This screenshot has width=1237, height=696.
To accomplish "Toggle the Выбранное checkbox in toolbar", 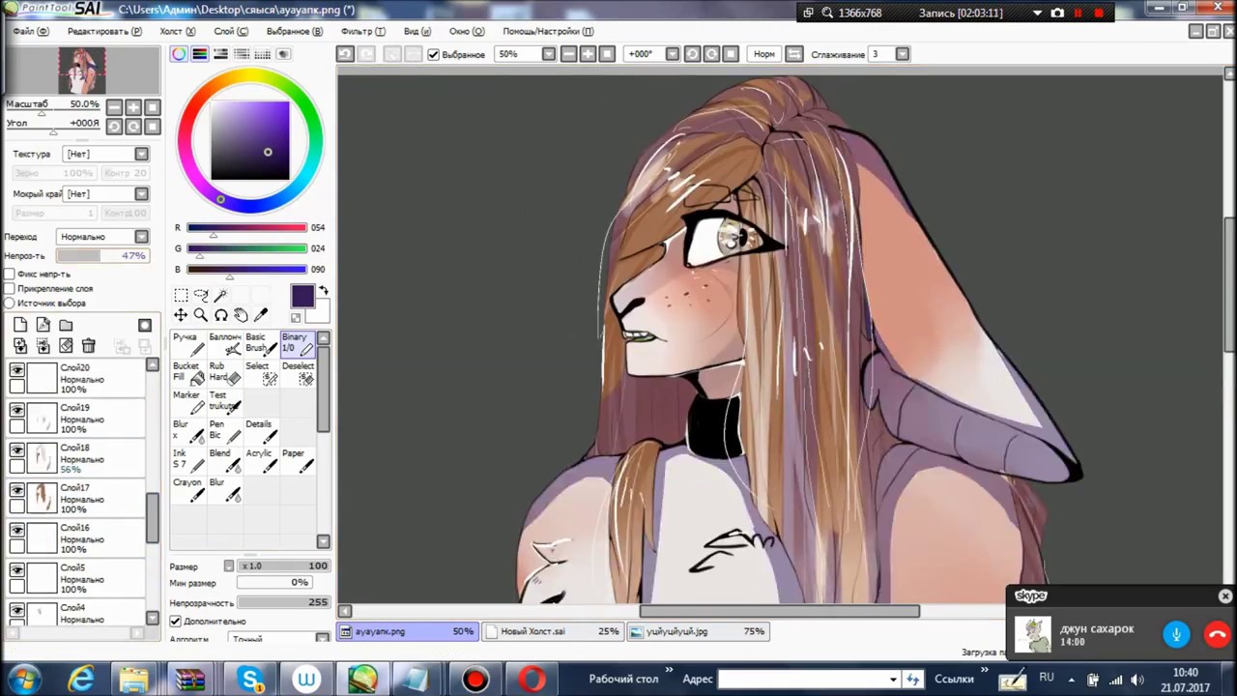I will pyautogui.click(x=434, y=55).
